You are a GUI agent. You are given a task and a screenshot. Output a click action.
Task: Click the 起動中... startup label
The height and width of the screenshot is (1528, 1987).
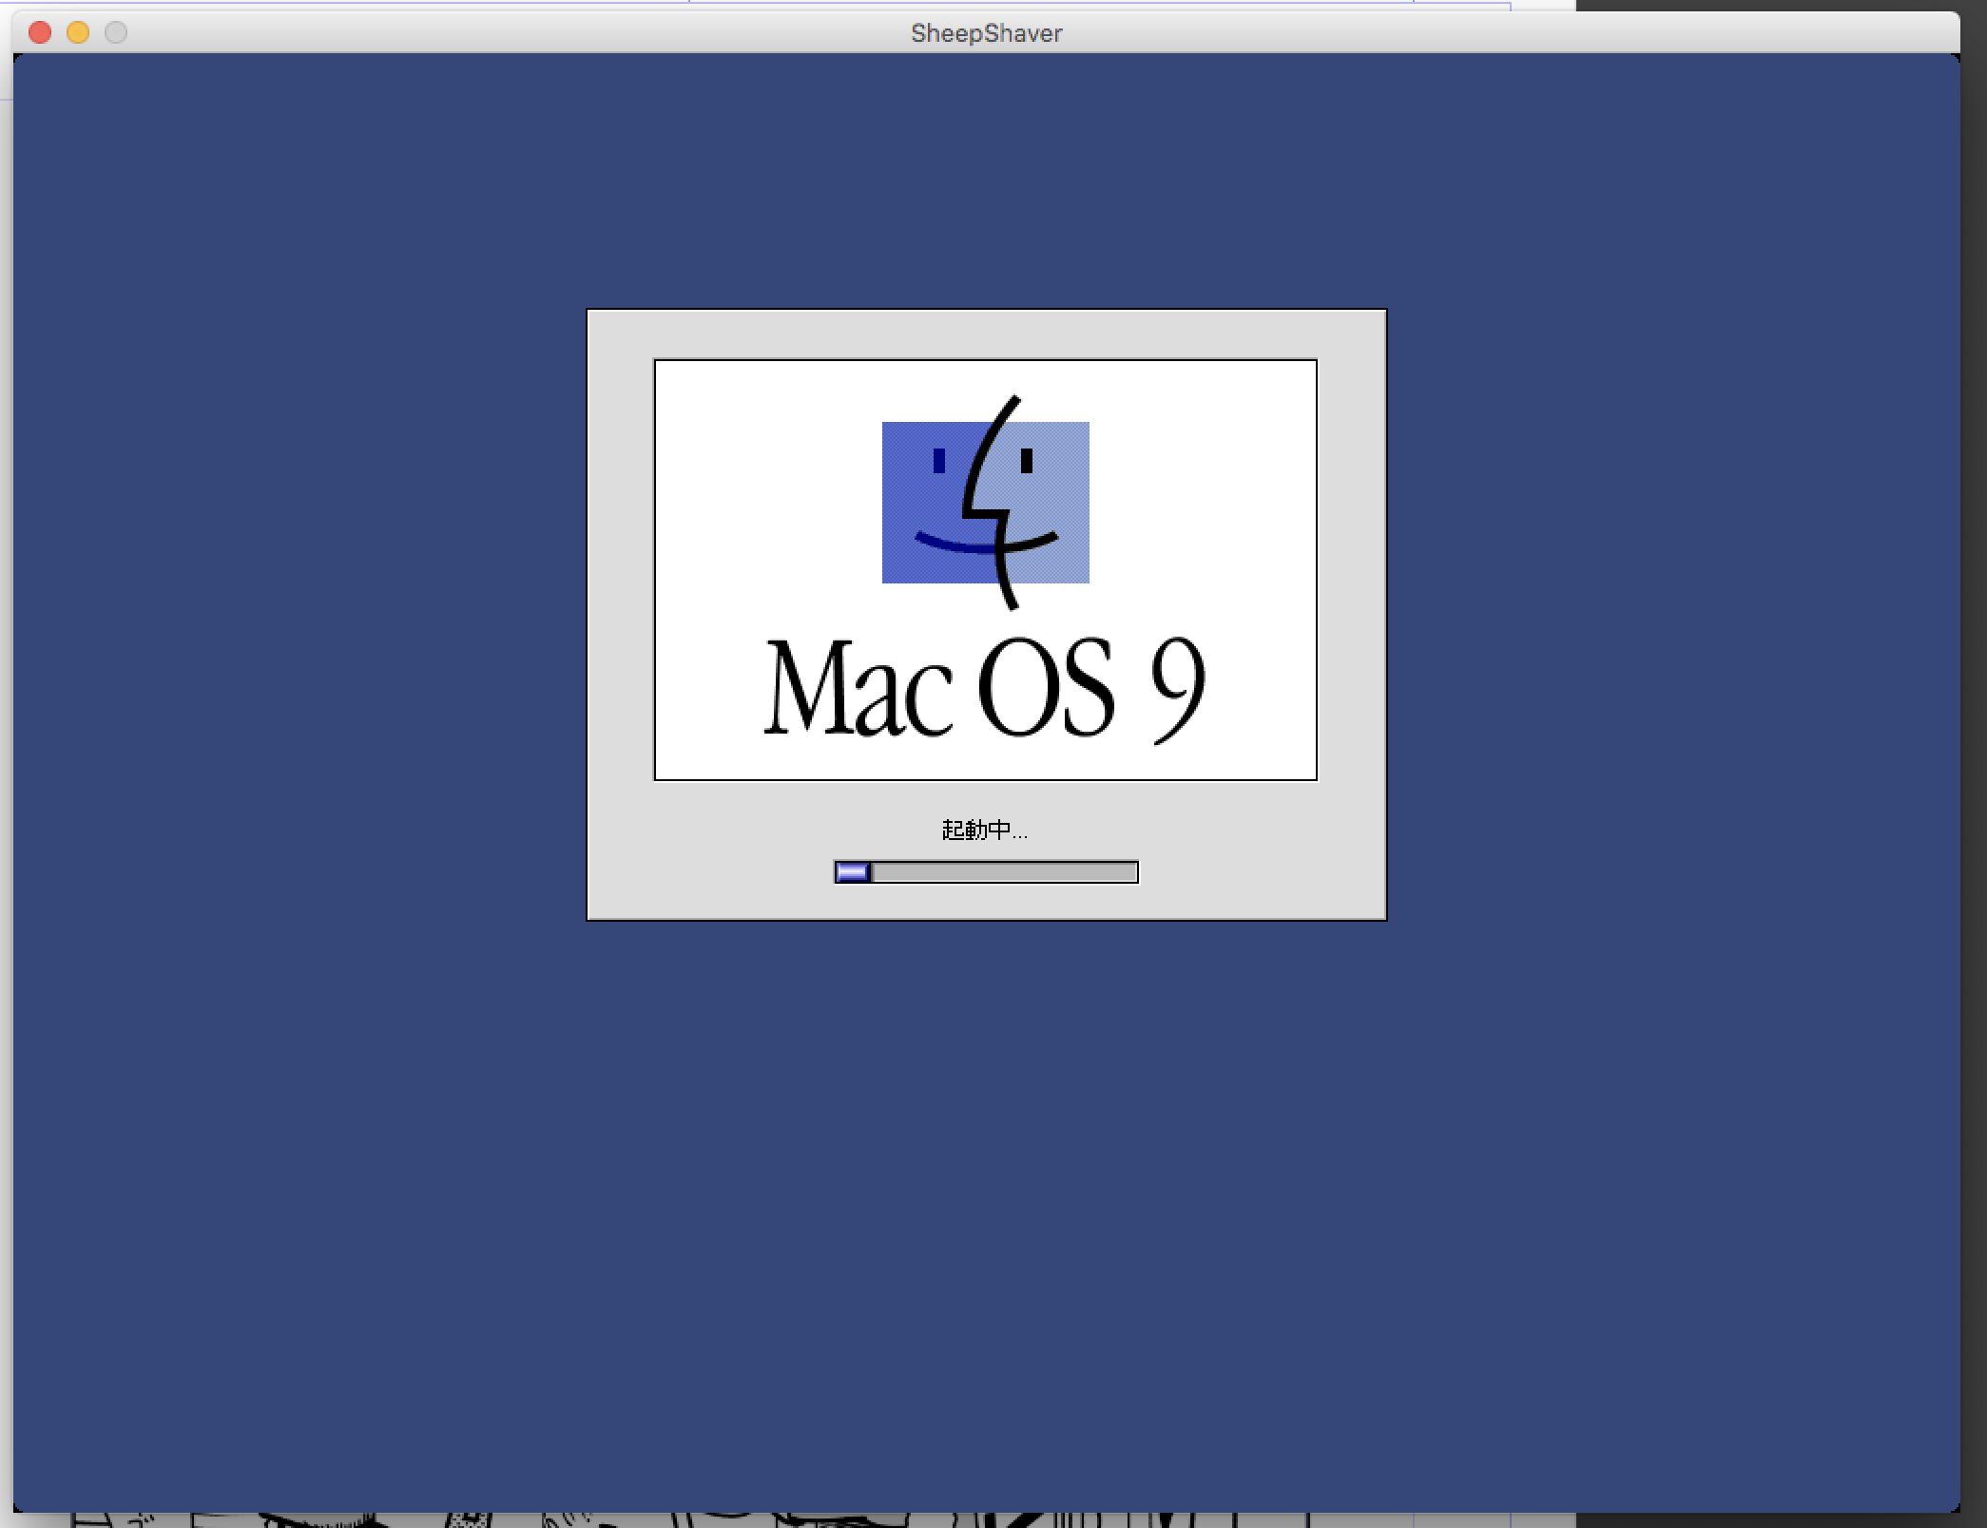click(984, 830)
